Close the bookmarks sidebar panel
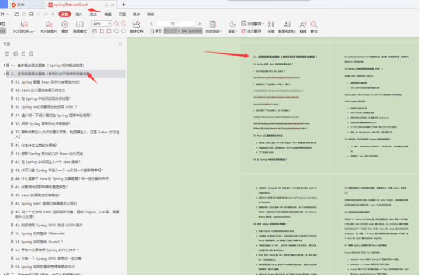Image resolution: width=421 pixels, height=276 pixels. [x=120, y=44]
